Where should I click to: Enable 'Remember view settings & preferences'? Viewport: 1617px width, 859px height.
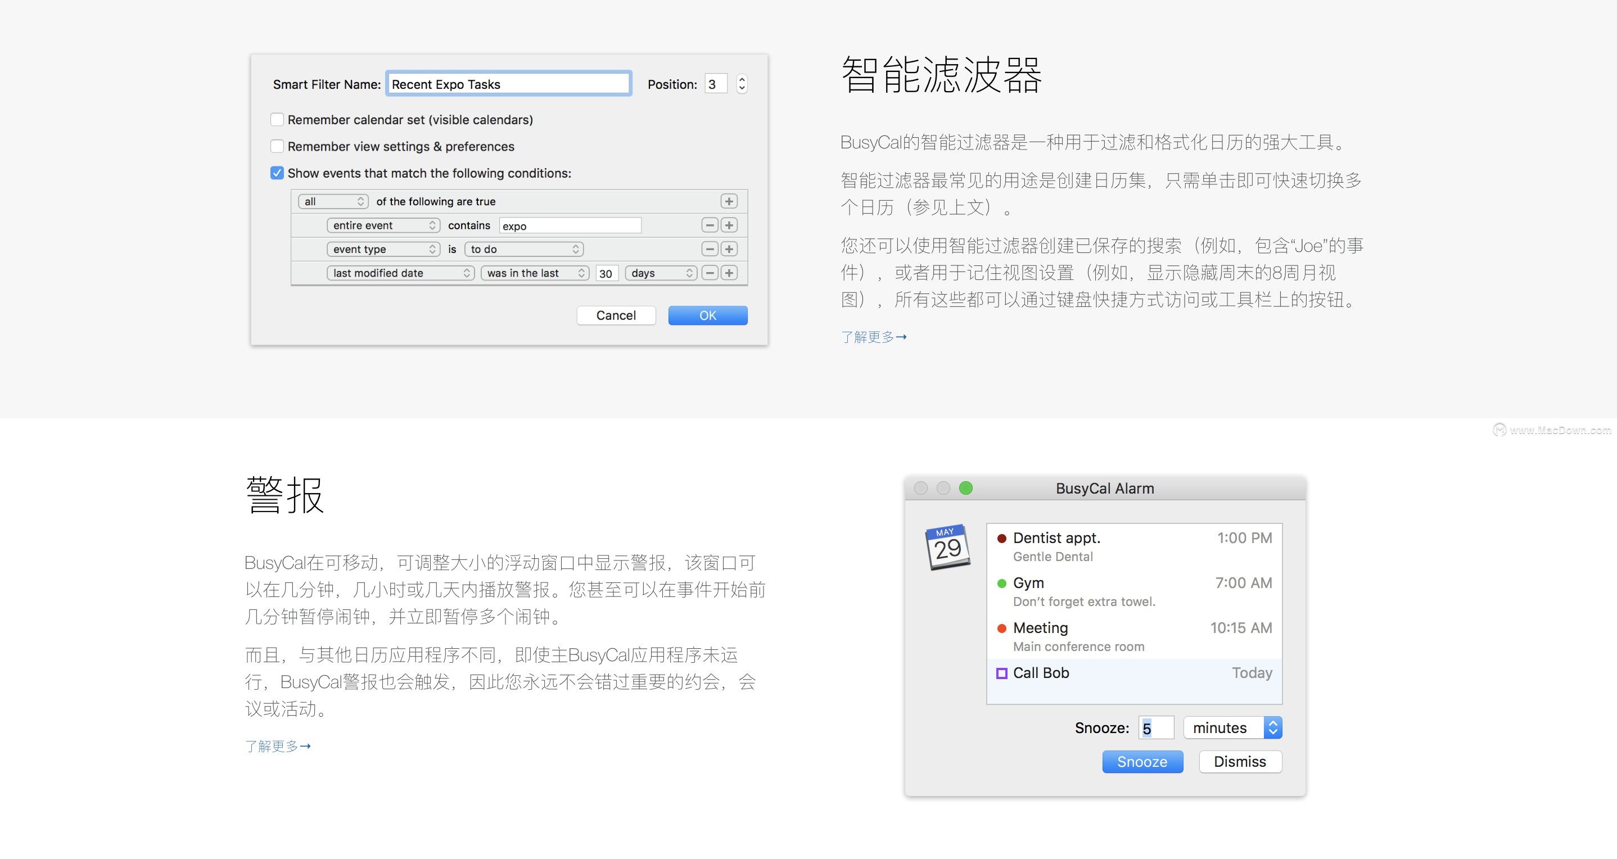[277, 146]
